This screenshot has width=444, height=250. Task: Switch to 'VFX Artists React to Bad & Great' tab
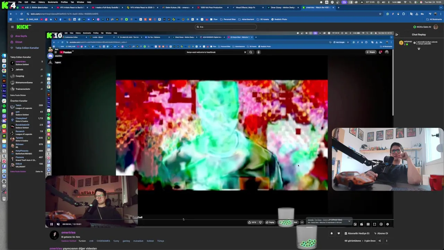(71, 7)
